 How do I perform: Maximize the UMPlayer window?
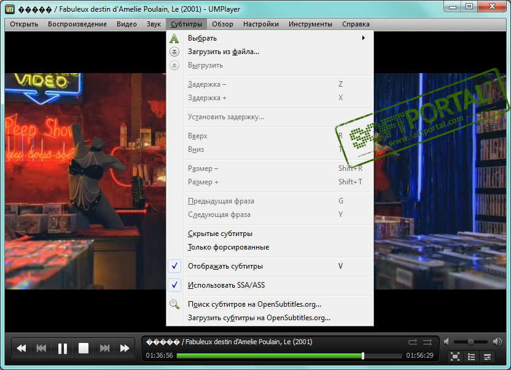click(x=469, y=7)
